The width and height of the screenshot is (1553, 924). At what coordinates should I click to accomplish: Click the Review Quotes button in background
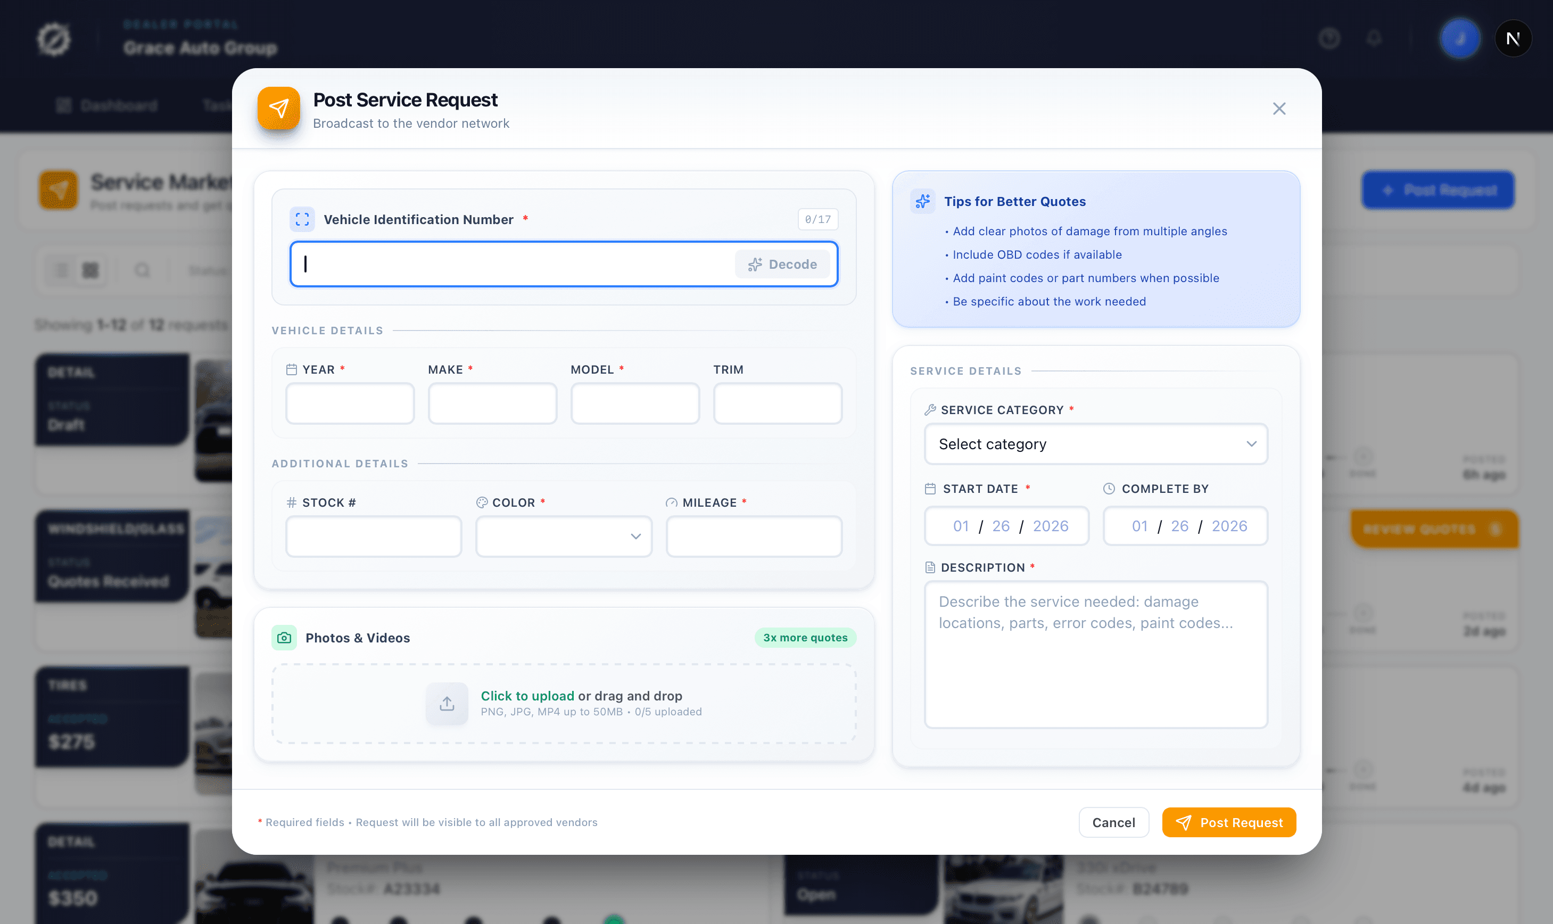coord(1434,529)
